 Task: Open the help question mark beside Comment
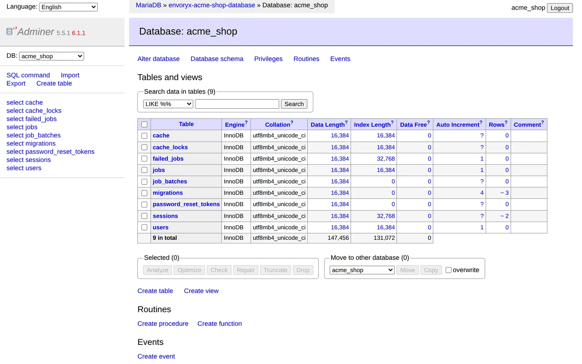(x=542, y=122)
